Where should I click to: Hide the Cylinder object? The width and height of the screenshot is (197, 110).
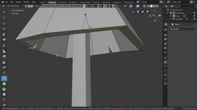click(x=194, y=19)
